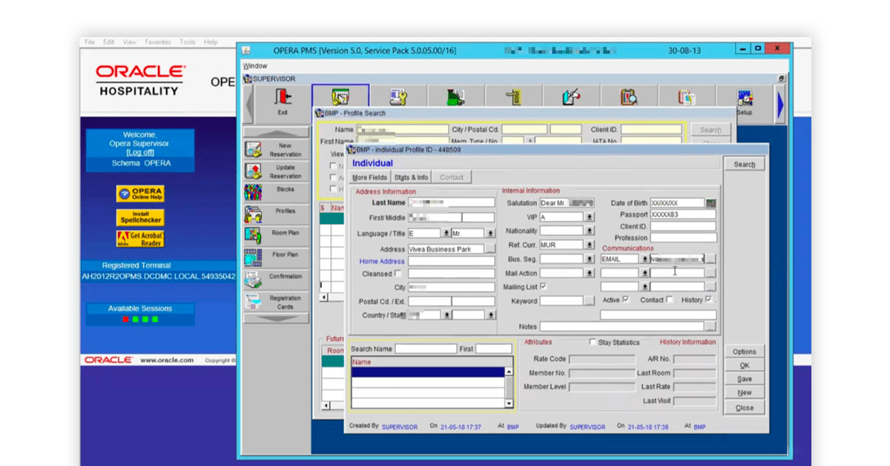Screen dimensions: 890x466
Task: Click the Setup icon in top toolbar
Action: [744, 98]
